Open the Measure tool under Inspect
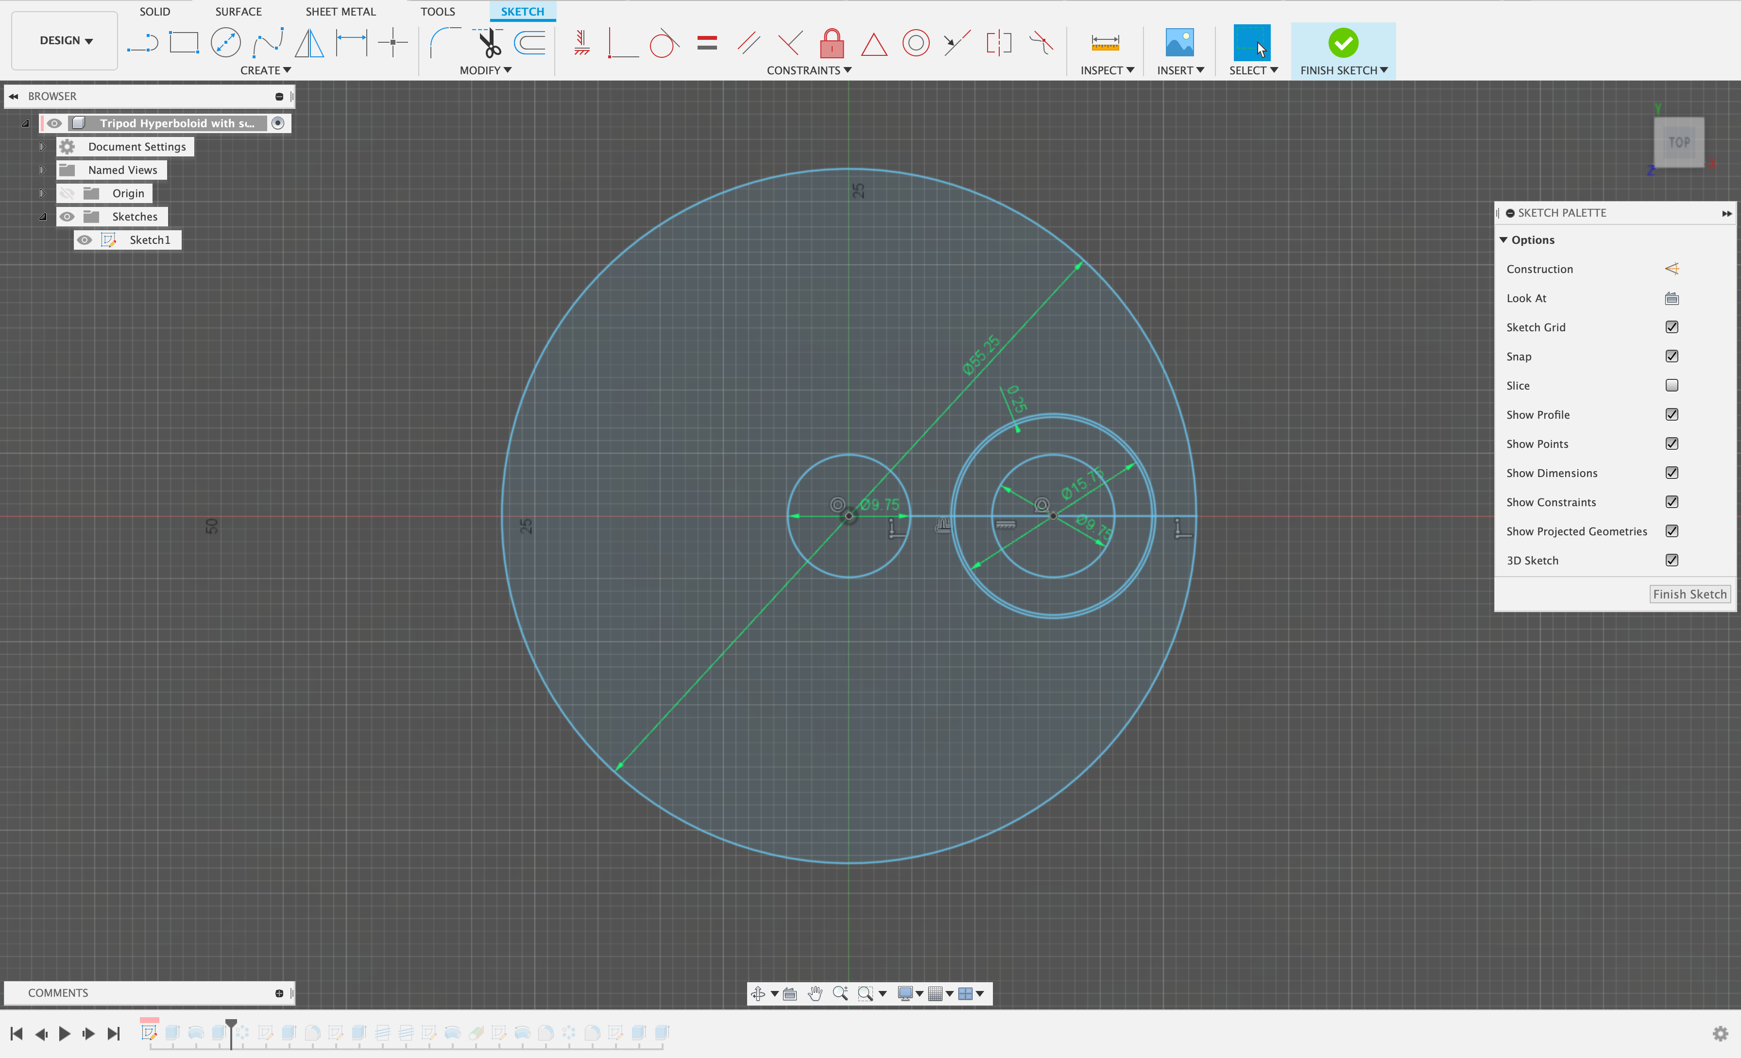The image size is (1741, 1058). (x=1105, y=42)
